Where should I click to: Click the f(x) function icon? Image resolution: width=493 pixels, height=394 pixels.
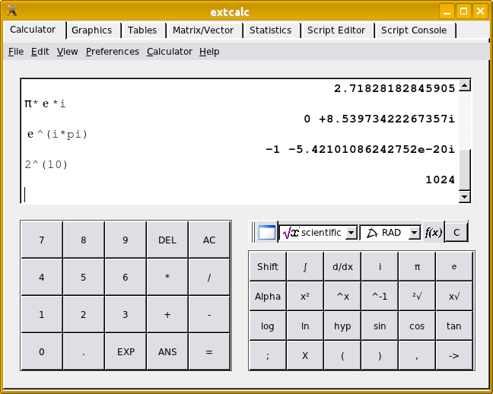[433, 233]
